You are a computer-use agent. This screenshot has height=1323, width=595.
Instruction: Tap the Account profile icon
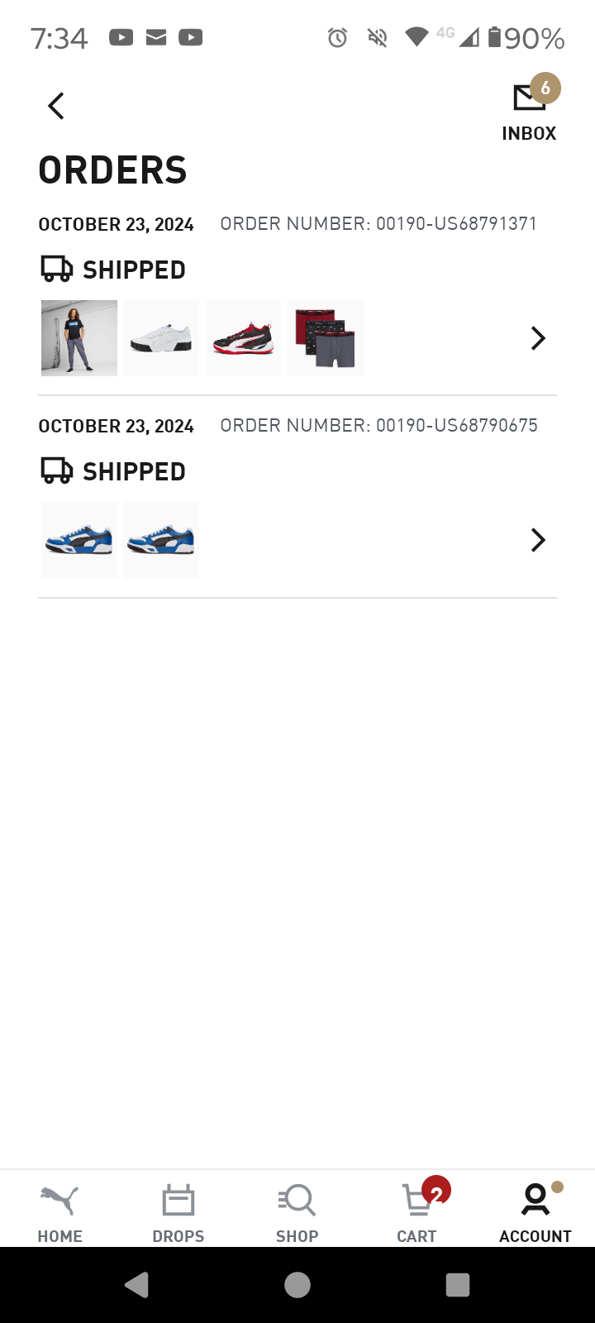click(535, 1201)
